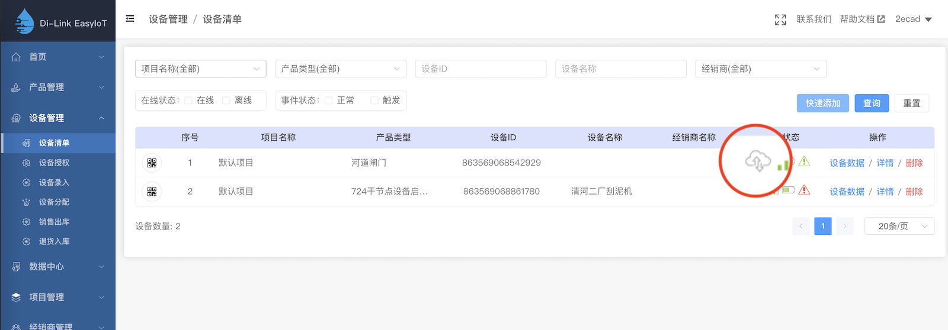Select page 1 in pagination
This screenshot has width=948, height=330.
[823, 226]
